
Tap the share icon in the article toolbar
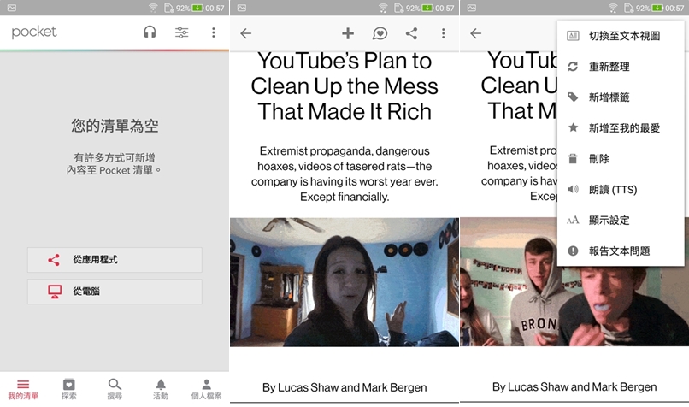[411, 33]
